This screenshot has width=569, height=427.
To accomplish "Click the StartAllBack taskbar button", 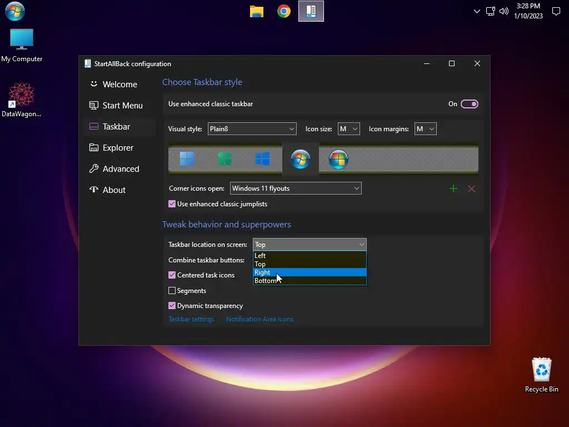I will pos(311,11).
